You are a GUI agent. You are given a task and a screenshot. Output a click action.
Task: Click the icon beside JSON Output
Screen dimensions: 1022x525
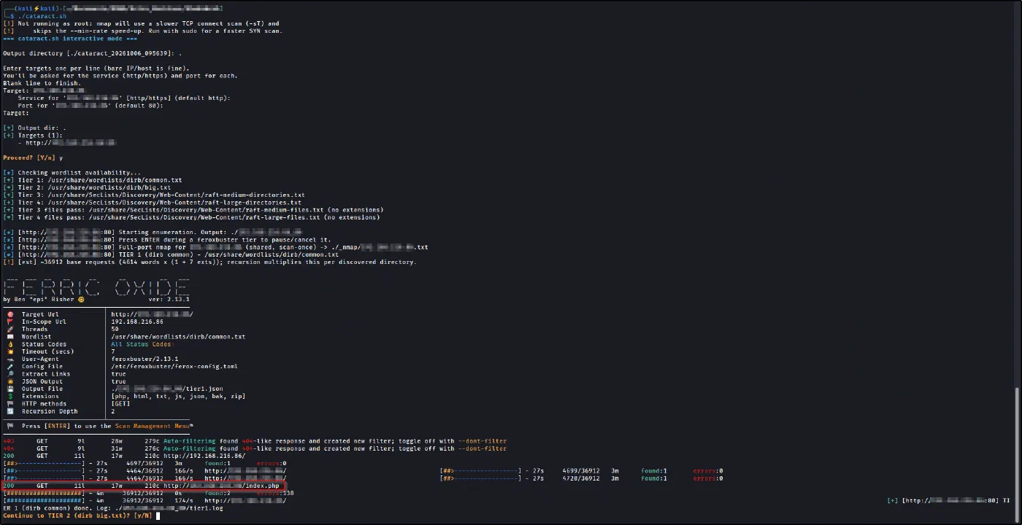pyautogui.click(x=10, y=381)
